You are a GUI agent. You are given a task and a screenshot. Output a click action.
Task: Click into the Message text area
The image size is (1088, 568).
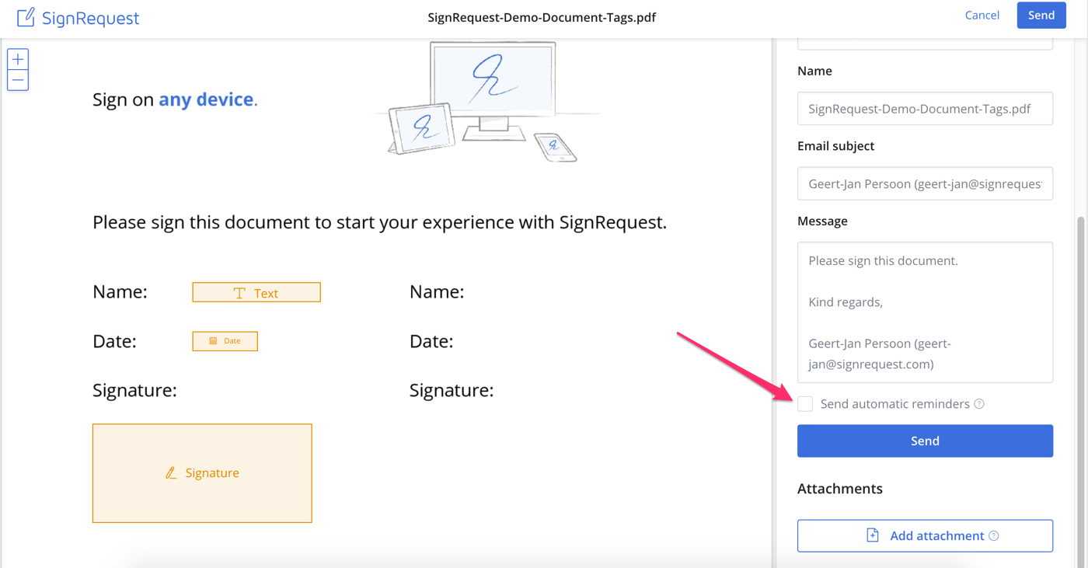tap(925, 312)
